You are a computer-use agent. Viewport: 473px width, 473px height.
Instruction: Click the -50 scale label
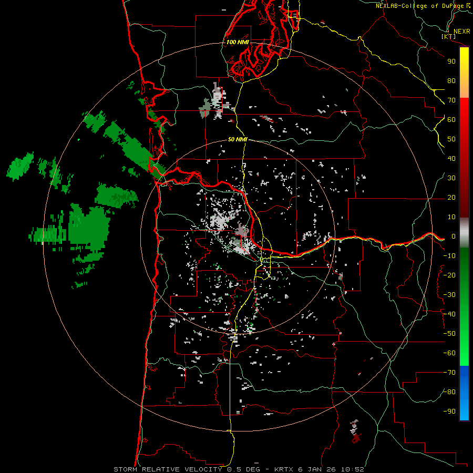pyautogui.click(x=449, y=334)
